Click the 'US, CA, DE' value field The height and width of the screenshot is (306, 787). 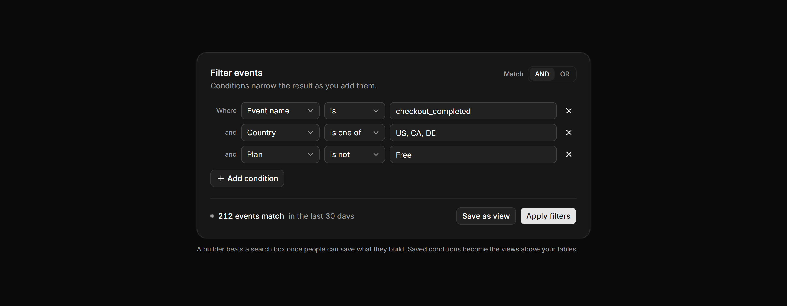[x=473, y=133]
